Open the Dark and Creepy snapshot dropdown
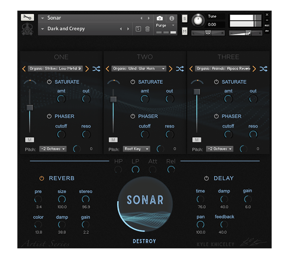Viewport: 289px width, 259px height. 43,29
